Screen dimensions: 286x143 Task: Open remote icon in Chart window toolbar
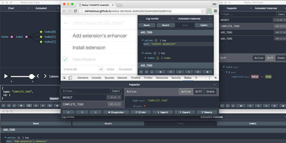(x=50, y=106)
